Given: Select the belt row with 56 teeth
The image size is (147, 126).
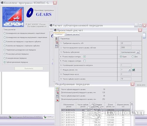Looking at the screenshot, I should pyautogui.click(x=96, y=118).
